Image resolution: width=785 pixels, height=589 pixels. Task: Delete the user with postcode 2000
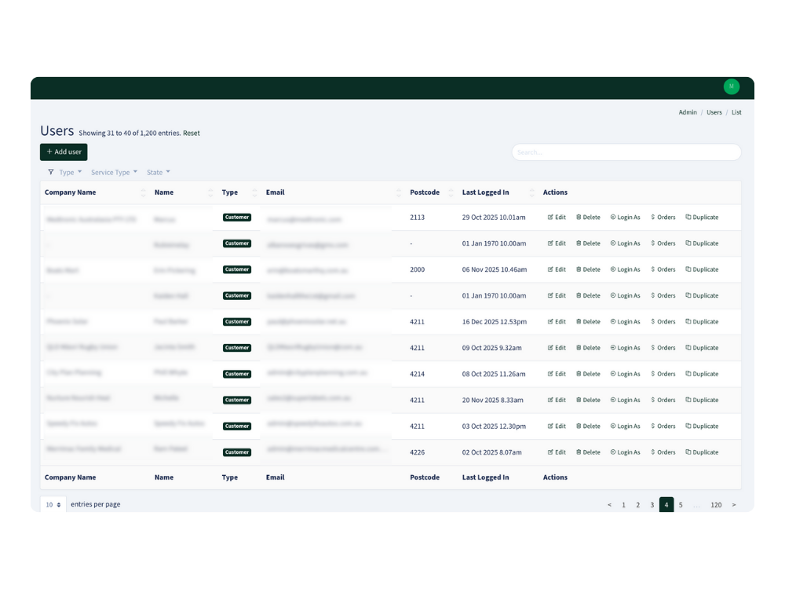[589, 269]
